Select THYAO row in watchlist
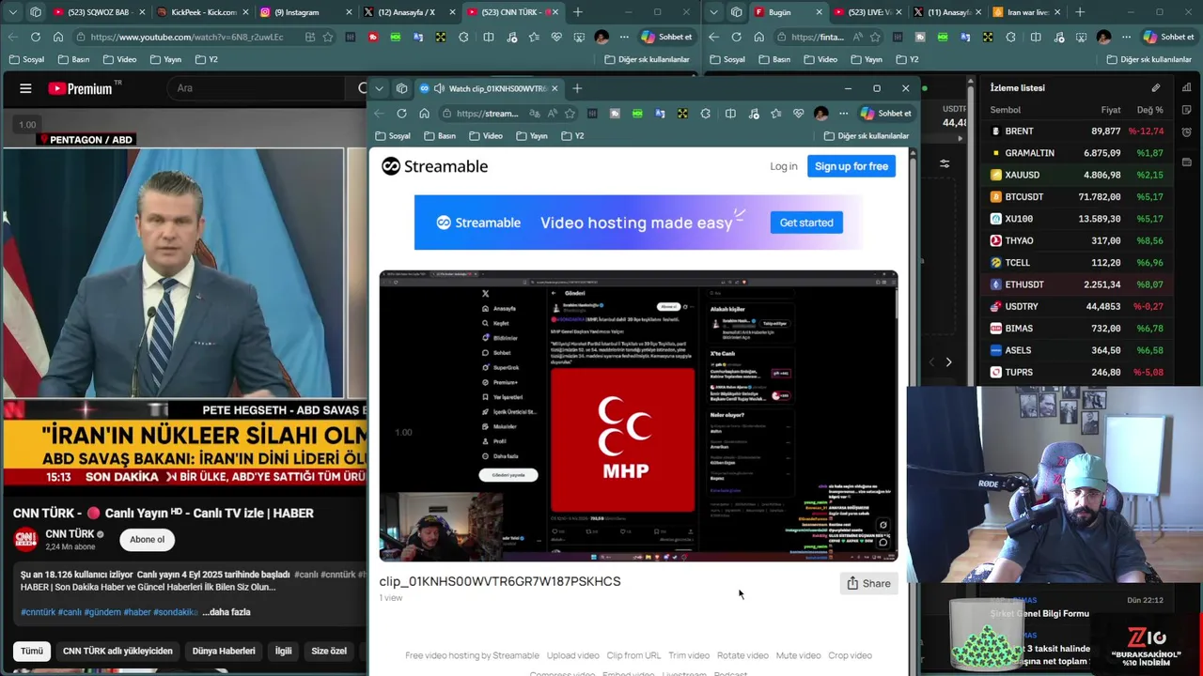The image size is (1203, 676). tap(1079, 240)
